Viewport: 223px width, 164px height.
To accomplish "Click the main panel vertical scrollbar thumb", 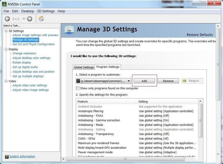I will point(218,64).
